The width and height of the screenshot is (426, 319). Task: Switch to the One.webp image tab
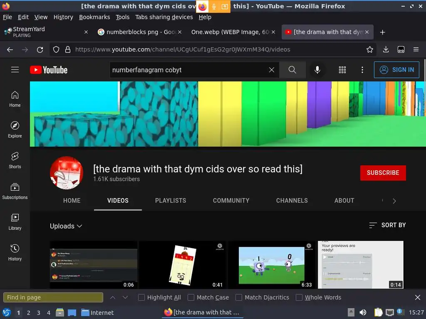(x=230, y=32)
